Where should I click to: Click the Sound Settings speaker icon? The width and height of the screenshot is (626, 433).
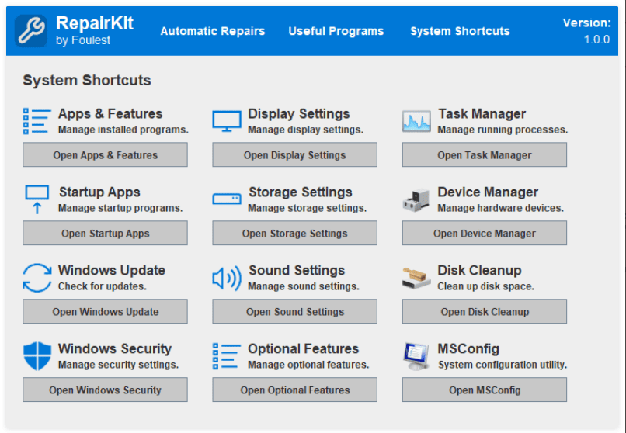[227, 278]
